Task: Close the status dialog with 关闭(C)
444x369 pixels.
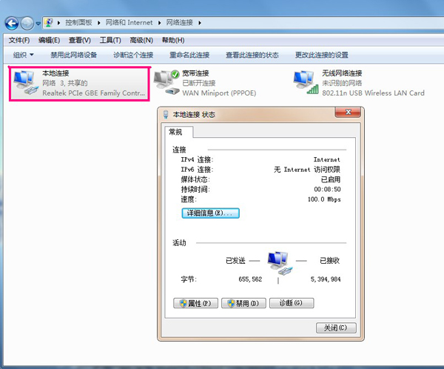Action: pyautogui.click(x=335, y=328)
